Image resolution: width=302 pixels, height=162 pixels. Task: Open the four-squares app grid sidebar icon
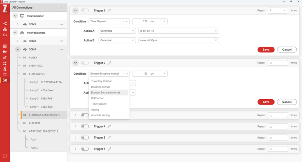coord(5,46)
